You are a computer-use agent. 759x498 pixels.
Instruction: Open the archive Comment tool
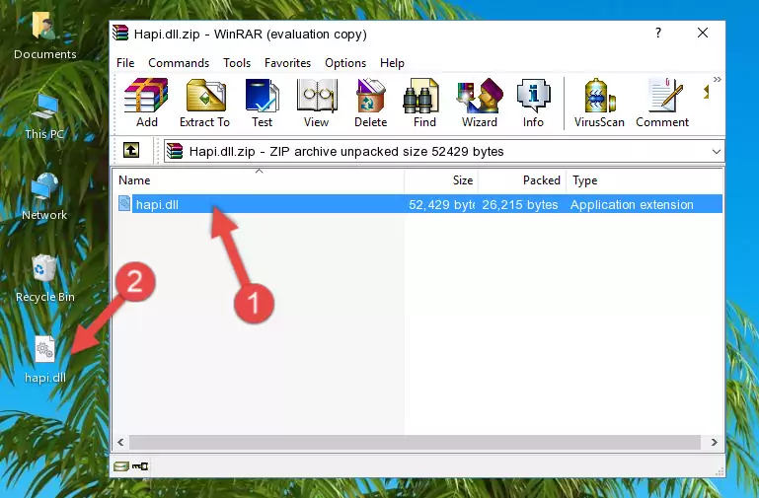662,103
